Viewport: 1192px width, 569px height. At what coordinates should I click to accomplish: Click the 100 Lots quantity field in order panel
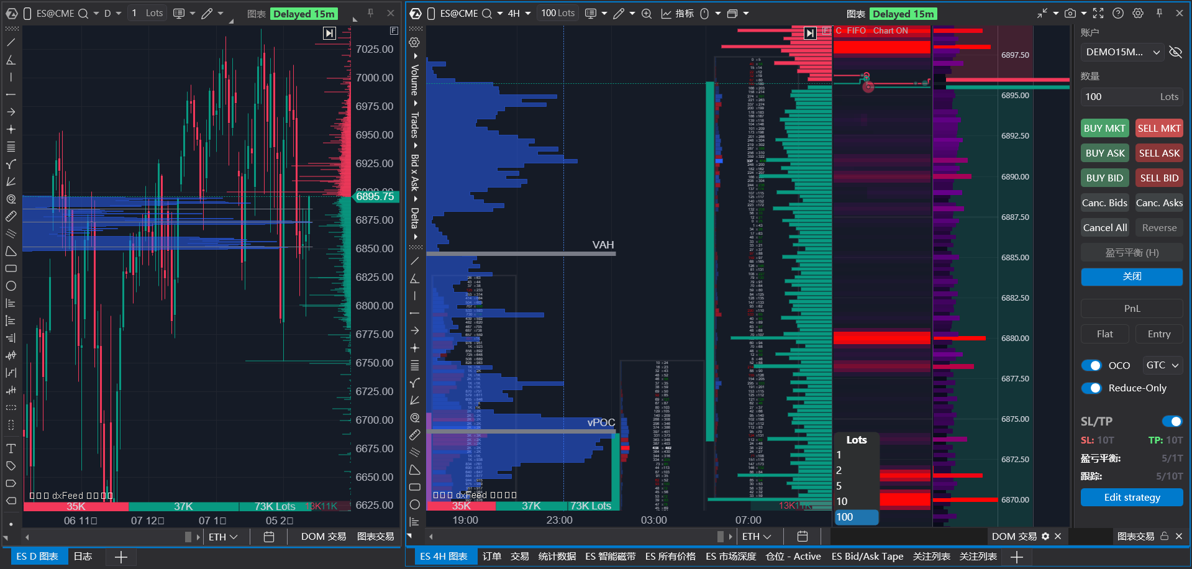click(1132, 96)
